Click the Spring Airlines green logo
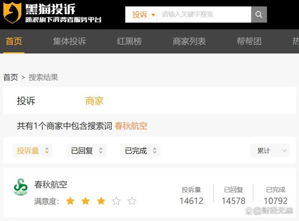The image size is (299, 221). [21, 187]
